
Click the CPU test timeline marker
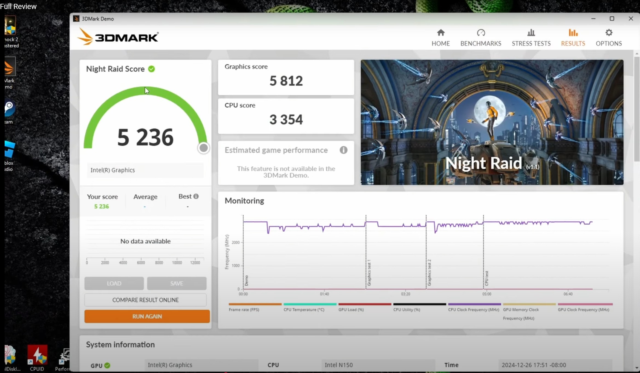(486, 278)
